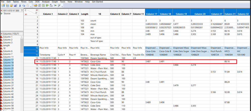
Task: Open the Graph menu
Action: click(x=55, y=2)
